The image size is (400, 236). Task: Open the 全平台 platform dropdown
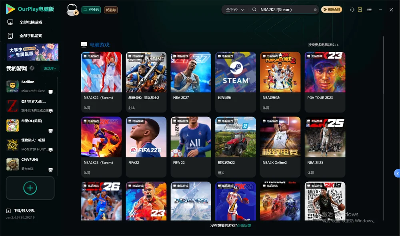235,10
